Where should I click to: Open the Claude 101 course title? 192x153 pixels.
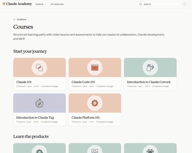(x=24, y=82)
